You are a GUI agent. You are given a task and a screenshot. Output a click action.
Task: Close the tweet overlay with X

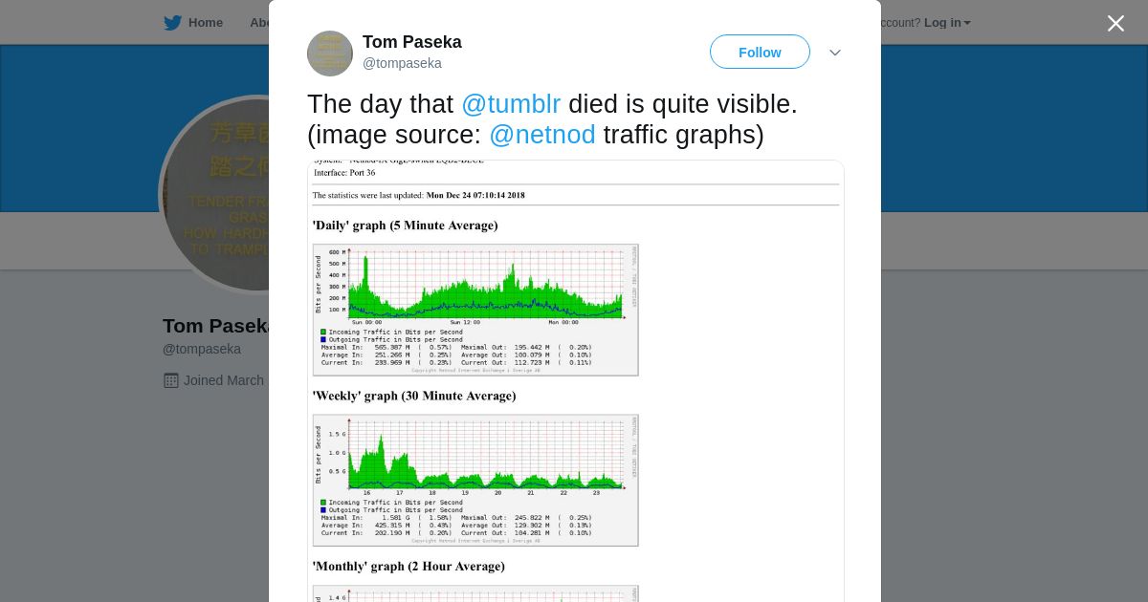click(1115, 24)
